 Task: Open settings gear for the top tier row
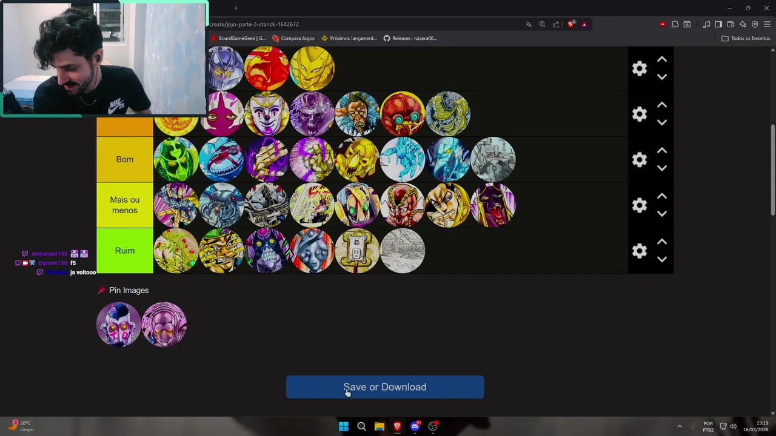click(640, 68)
